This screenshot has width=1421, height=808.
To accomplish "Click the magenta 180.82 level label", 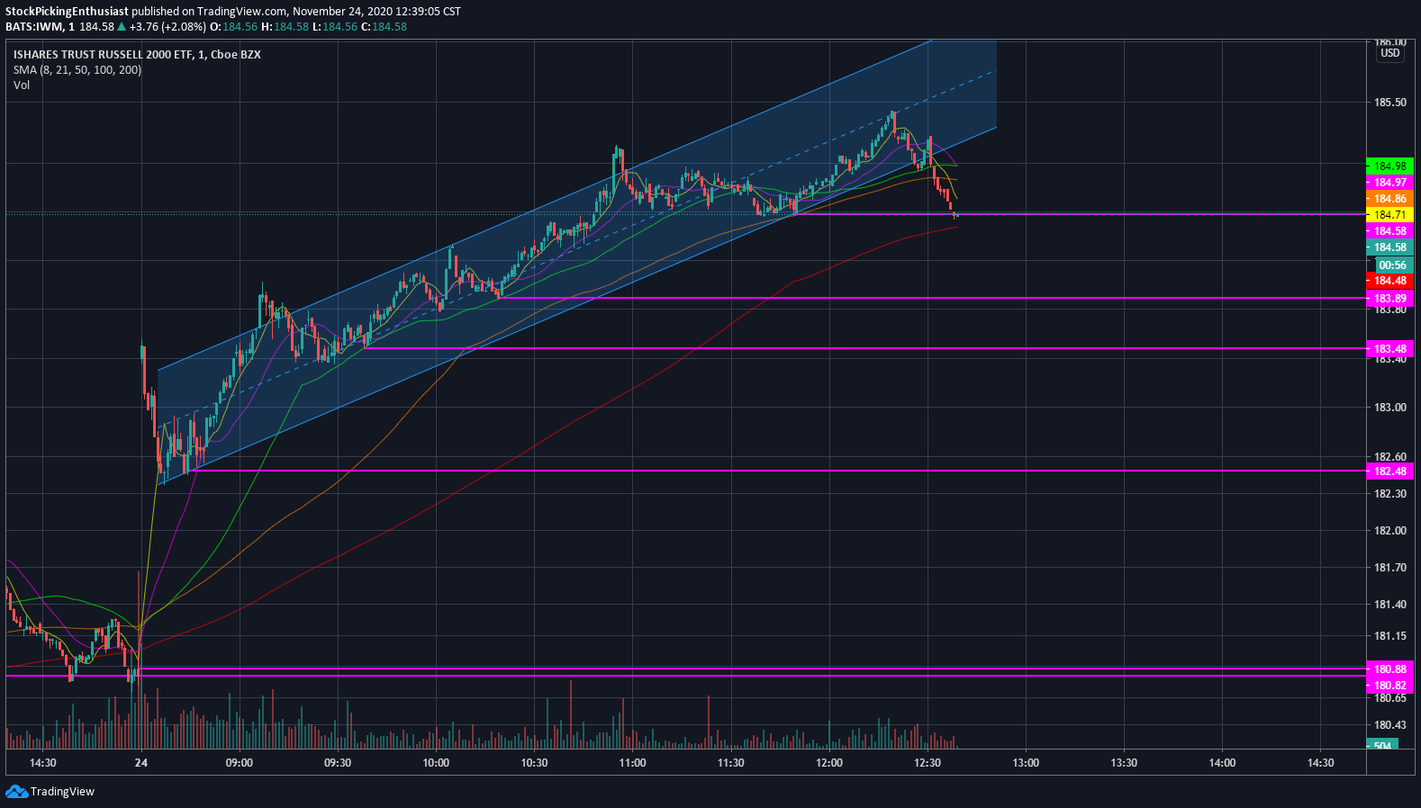I will click(1389, 686).
